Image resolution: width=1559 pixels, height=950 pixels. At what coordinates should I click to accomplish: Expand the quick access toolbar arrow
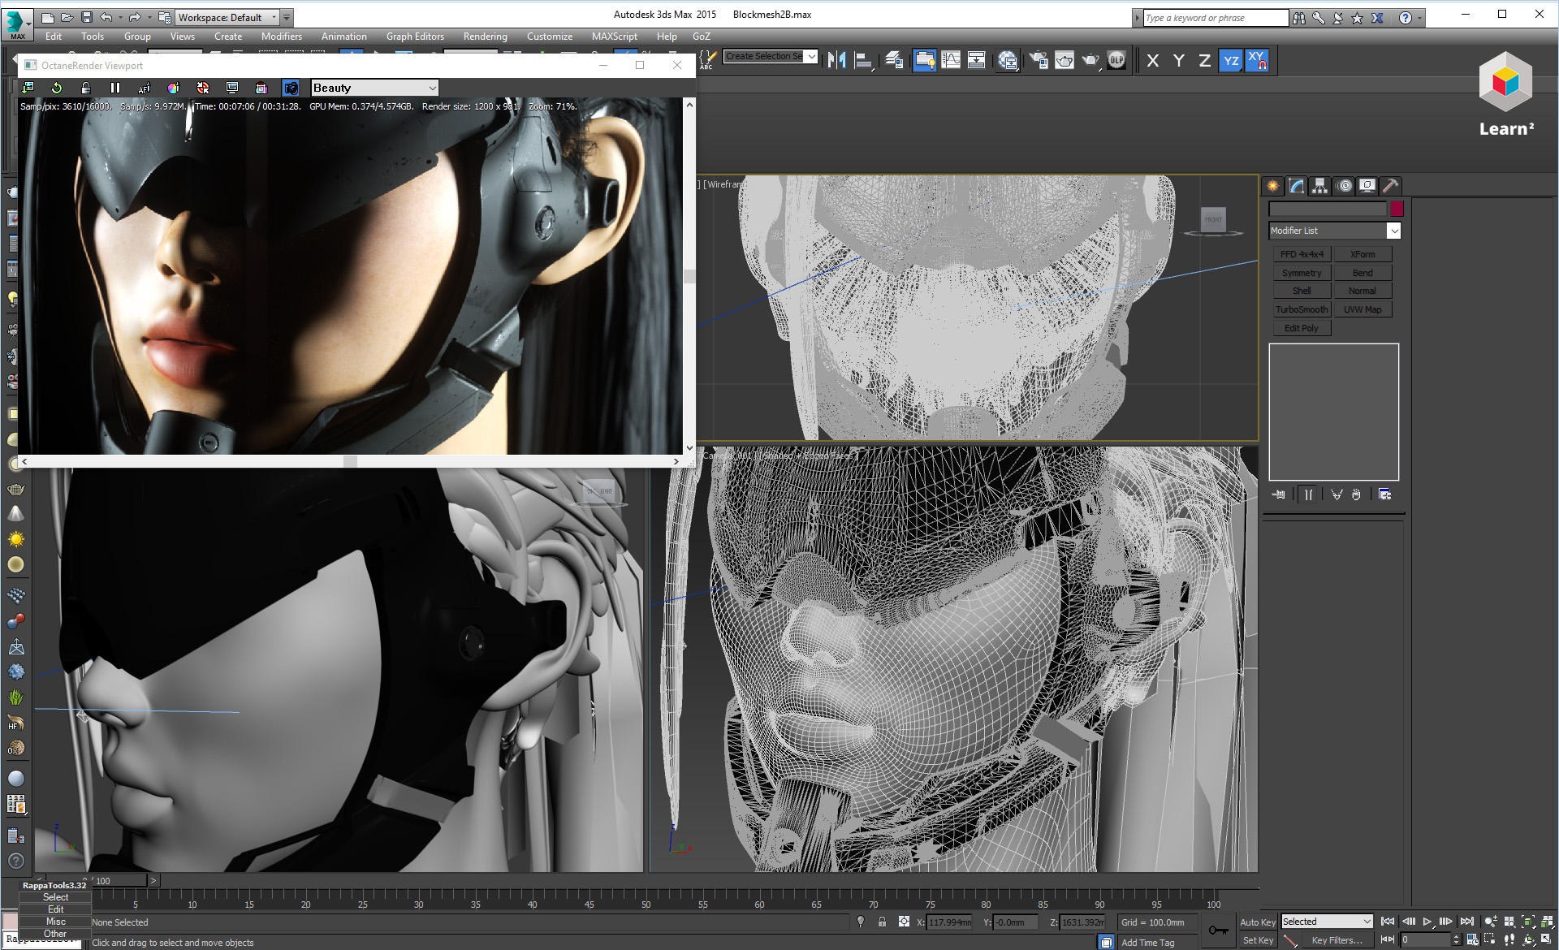point(287,17)
